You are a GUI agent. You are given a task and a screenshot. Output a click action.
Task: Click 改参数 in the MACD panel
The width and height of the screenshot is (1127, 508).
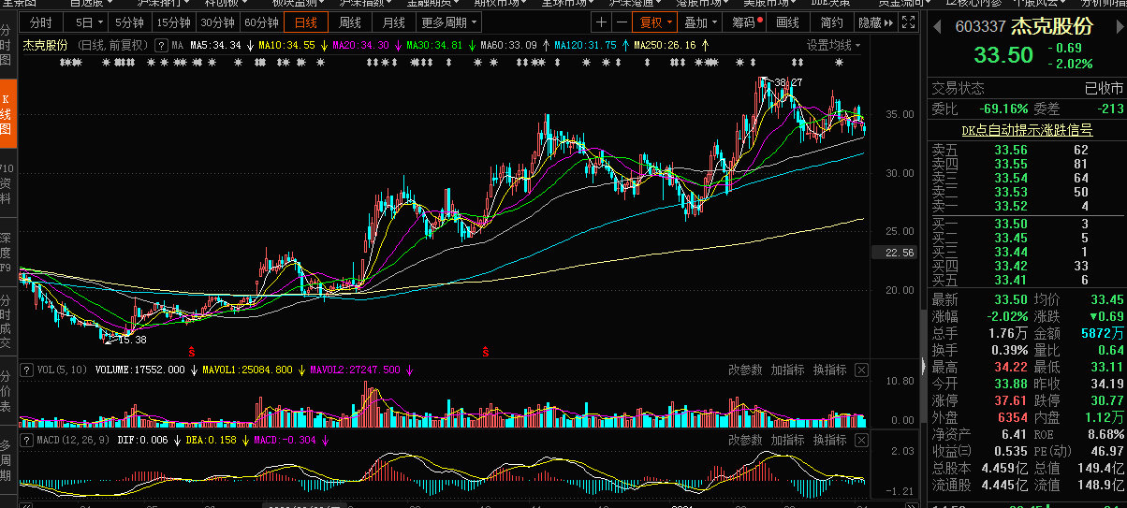(745, 440)
